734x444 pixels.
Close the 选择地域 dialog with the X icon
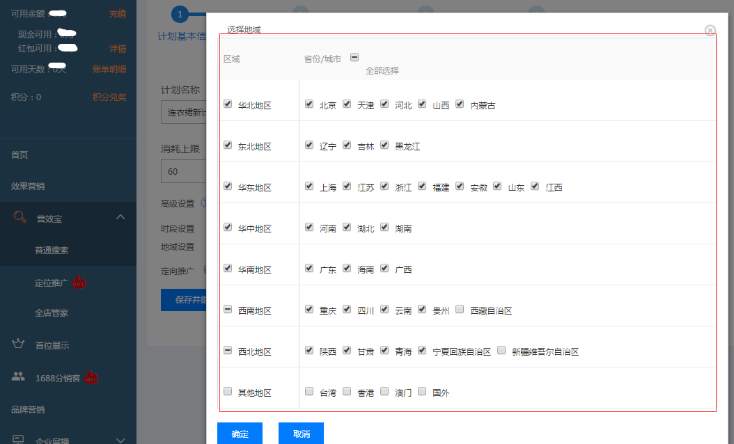[710, 31]
